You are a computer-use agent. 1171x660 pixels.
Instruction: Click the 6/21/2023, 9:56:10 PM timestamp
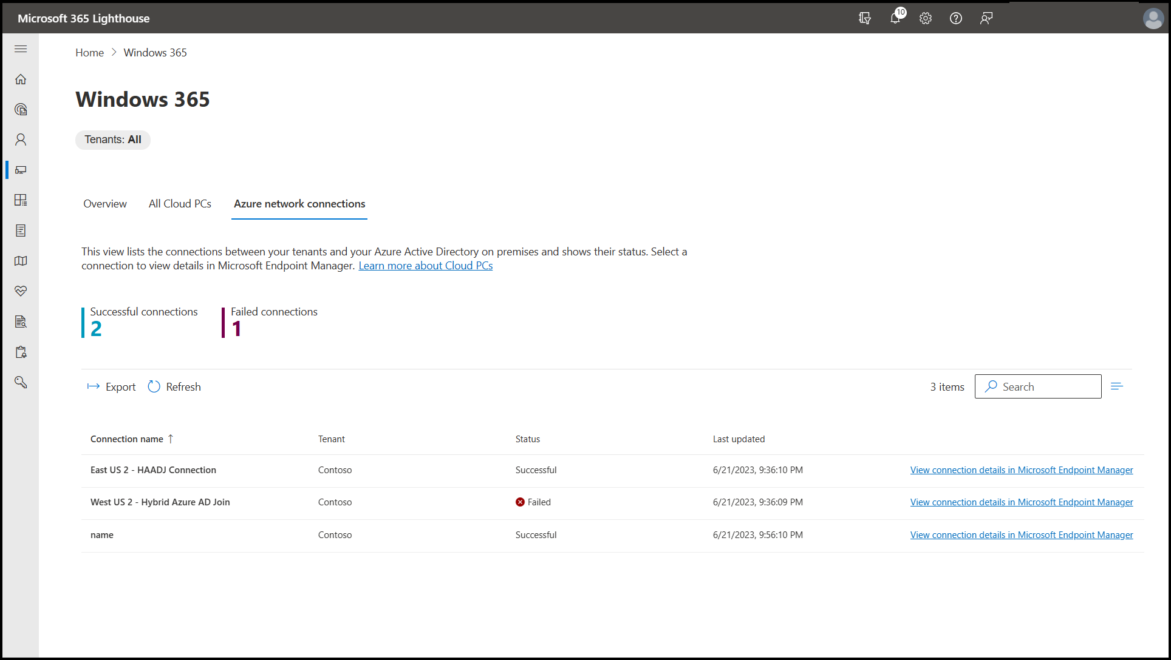click(758, 535)
